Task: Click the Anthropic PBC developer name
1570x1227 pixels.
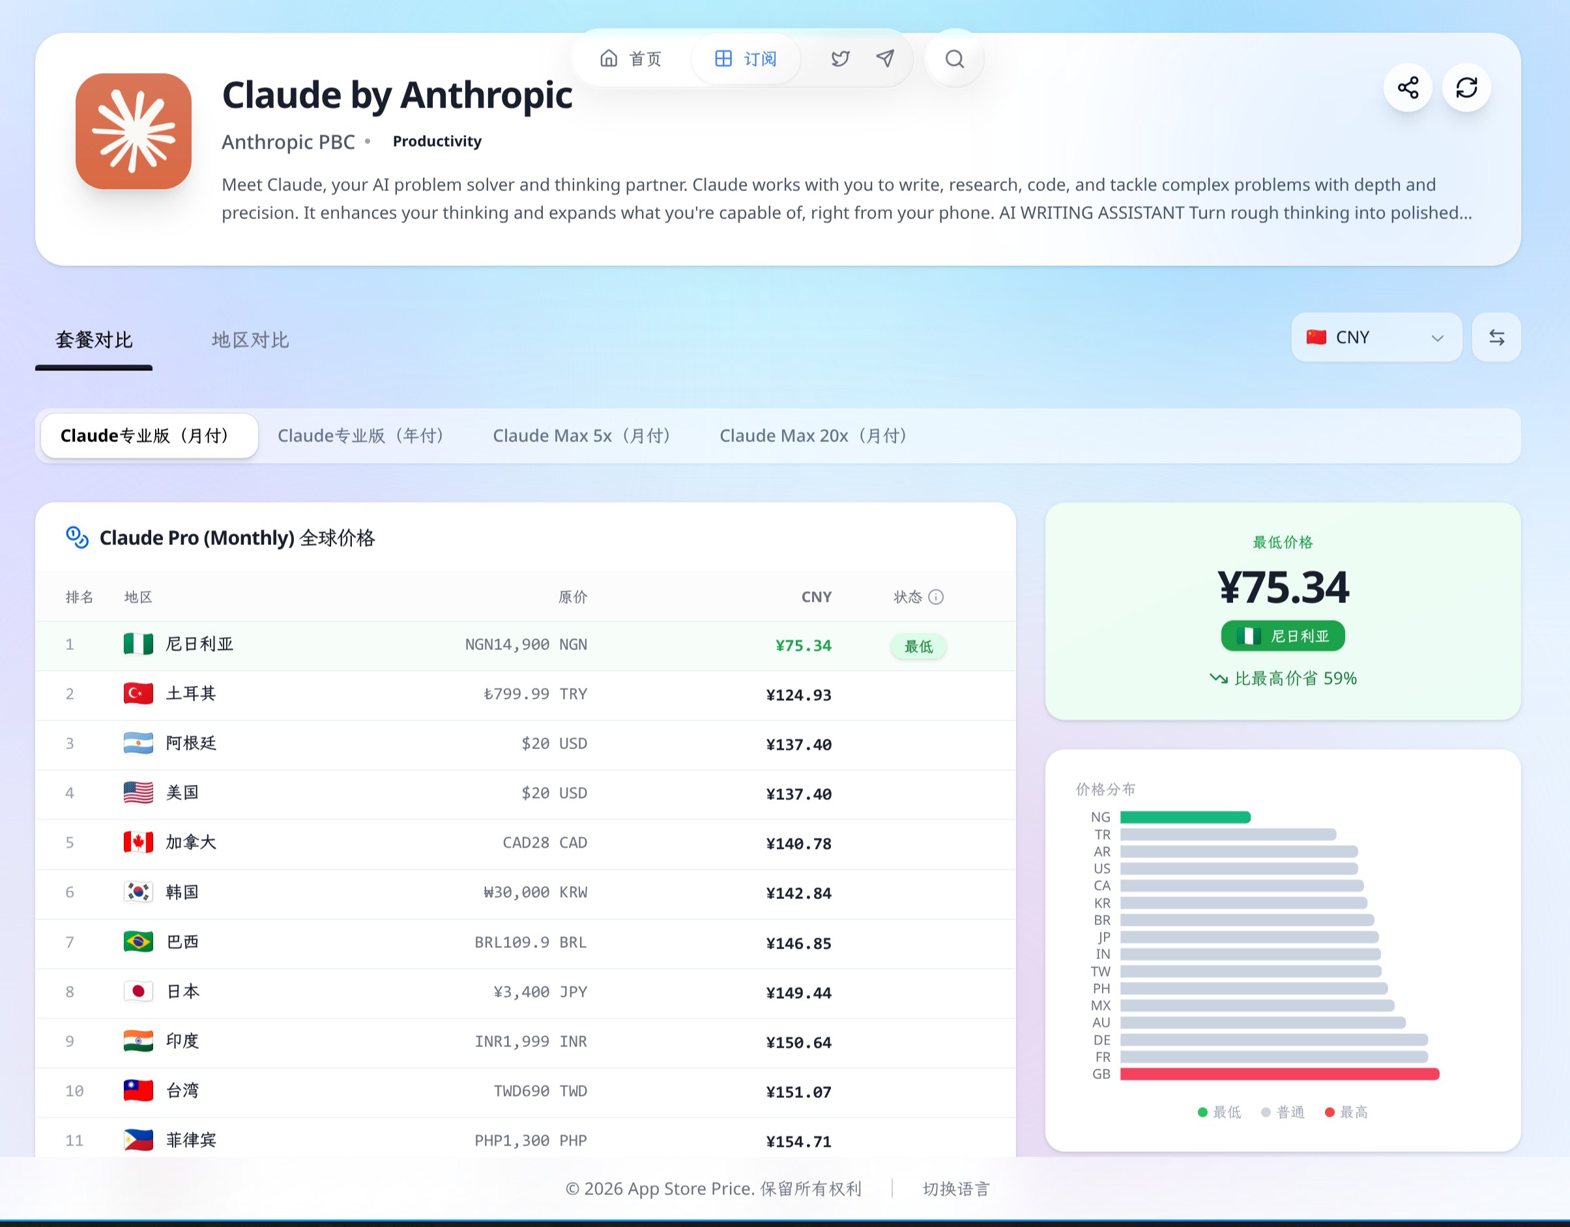Action: (x=288, y=141)
